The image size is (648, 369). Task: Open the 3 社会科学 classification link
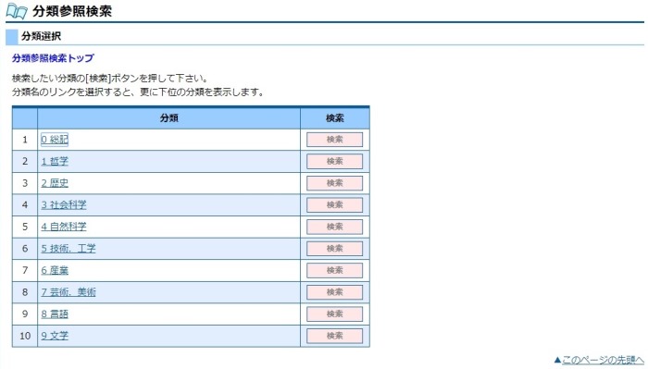pyautogui.click(x=64, y=204)
